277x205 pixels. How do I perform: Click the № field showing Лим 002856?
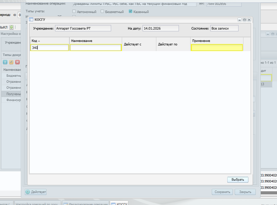(x=224, y=4)
